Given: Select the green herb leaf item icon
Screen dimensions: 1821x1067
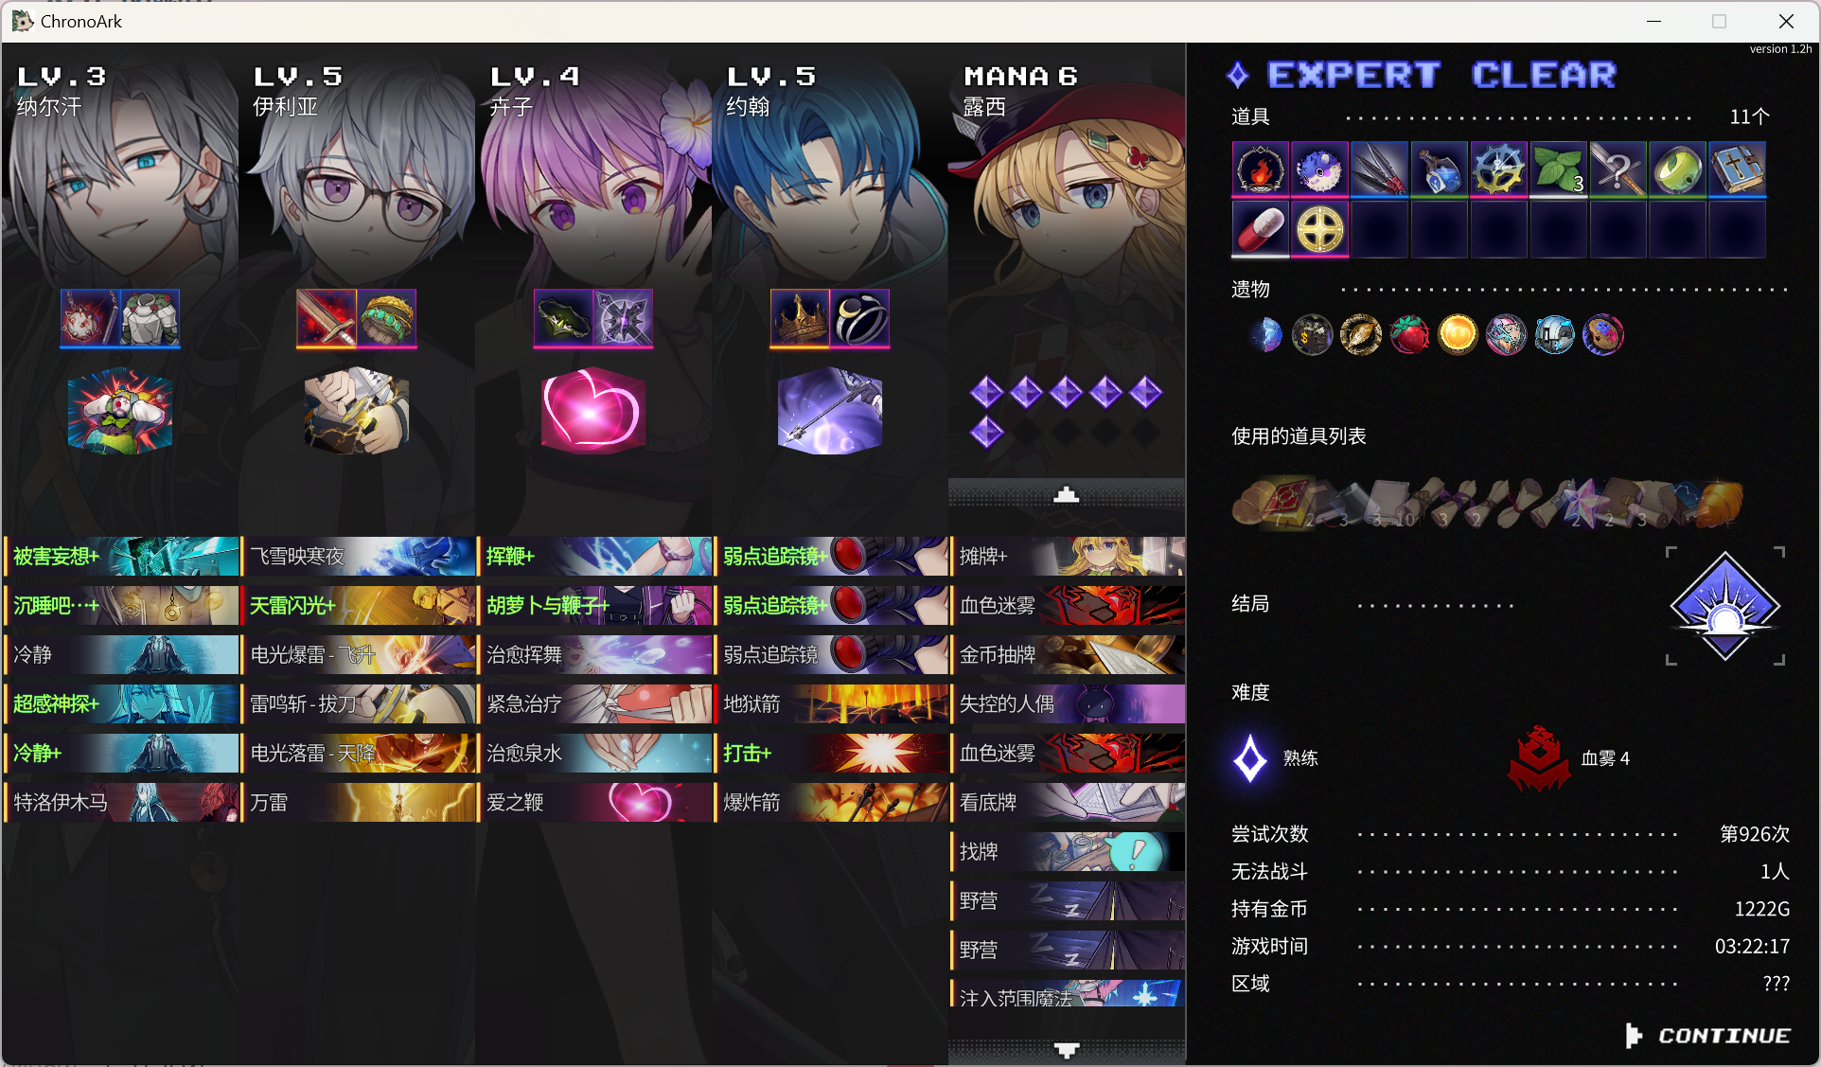Looking at the screenshot, I should (x=1558, y=170).
